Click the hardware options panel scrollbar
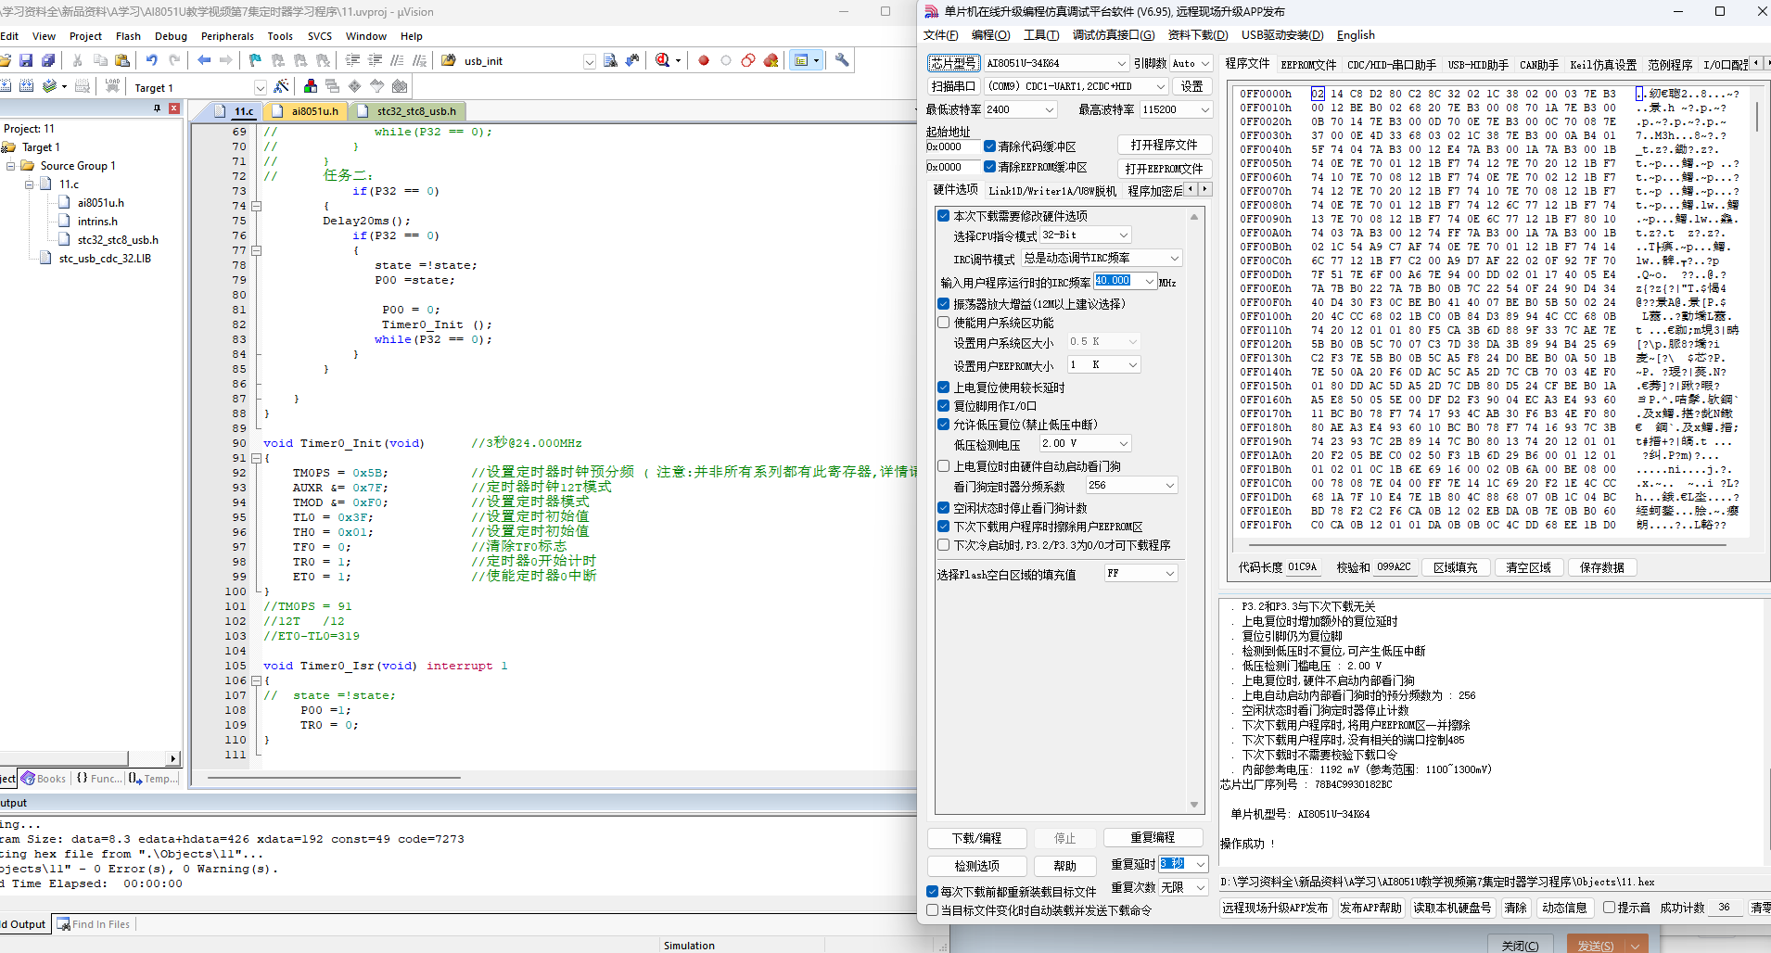 (x=1194, y=510)
